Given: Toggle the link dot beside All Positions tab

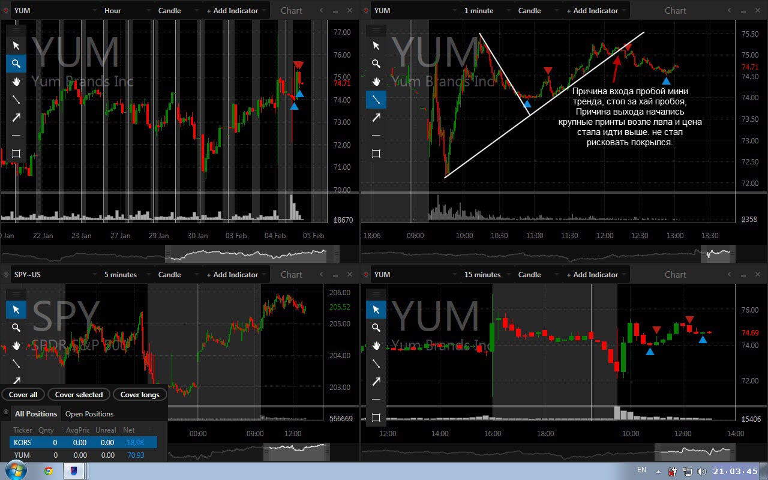Looking at the screenshot, I should pos(6,412).
